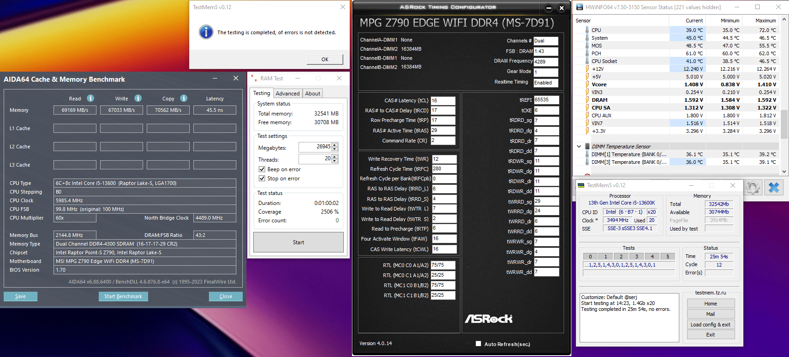Click thermometer icon beside DIMM[1] Temperature
Viewport: 789px width, 357px height.
pyautogui.click(x=587, y=154)
